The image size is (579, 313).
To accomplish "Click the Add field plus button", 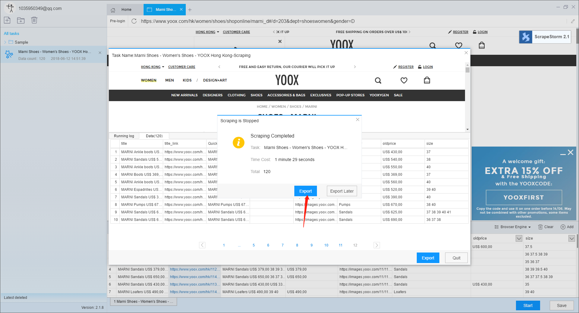I will (x=567, y=227).
